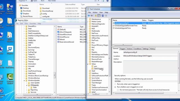Collapse the Setup folder in Task Scheduler
The image size is (180, 101).
click(88, 64)
